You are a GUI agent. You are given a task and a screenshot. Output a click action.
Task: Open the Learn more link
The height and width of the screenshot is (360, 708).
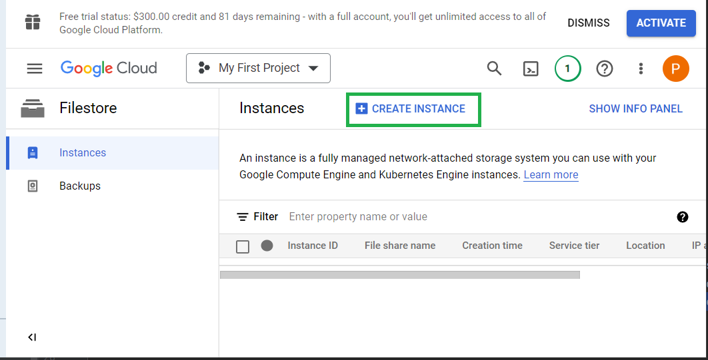pyautogui.click(x=551, y=175)
